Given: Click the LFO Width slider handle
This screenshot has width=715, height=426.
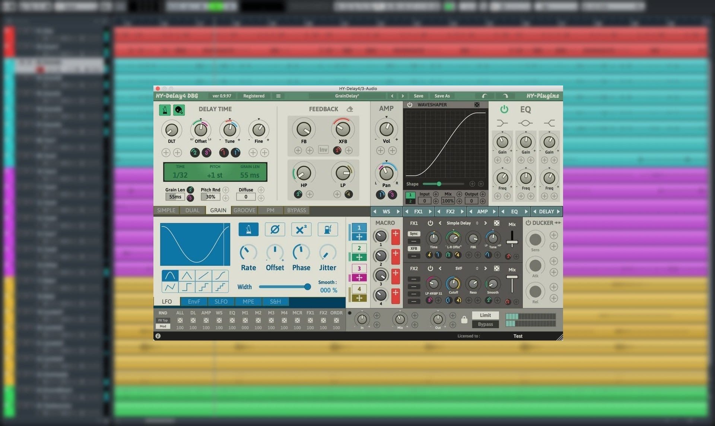Looking at the screenshot, I should click(307, 287).
